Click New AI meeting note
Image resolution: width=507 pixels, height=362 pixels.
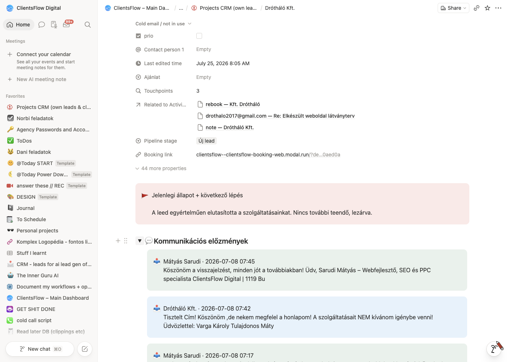pyautogui.click(x=41, y=79)
